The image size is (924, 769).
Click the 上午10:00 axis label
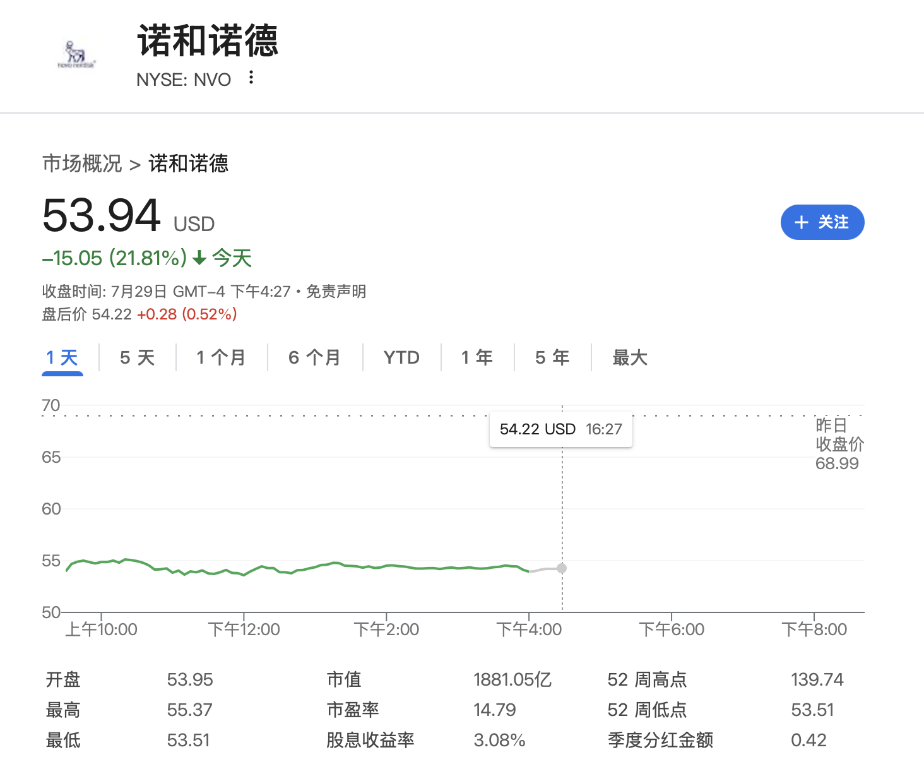pyautogui.click(x=101, y=629)
